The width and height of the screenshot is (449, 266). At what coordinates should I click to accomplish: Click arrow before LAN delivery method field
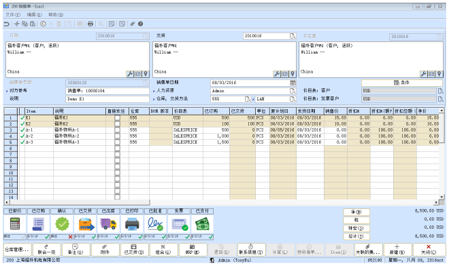(x=253, y=99)
